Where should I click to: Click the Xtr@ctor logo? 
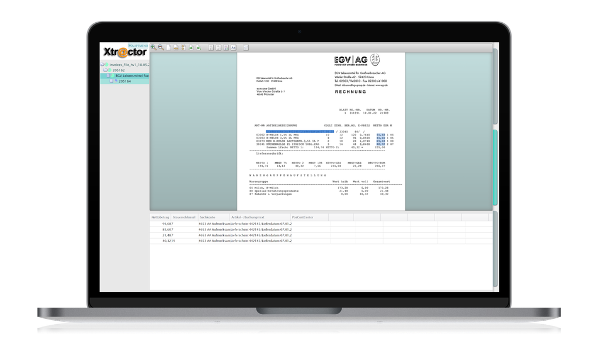tap(125, 52)
